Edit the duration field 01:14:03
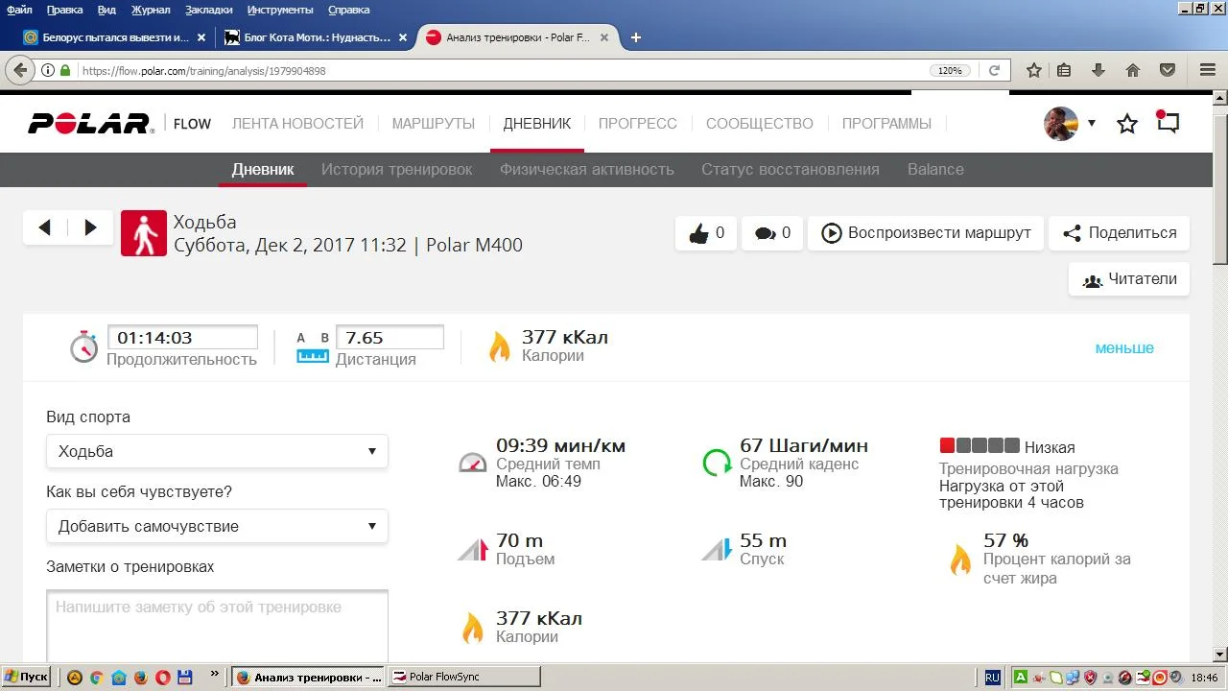1228x691 pixels. 182,338
